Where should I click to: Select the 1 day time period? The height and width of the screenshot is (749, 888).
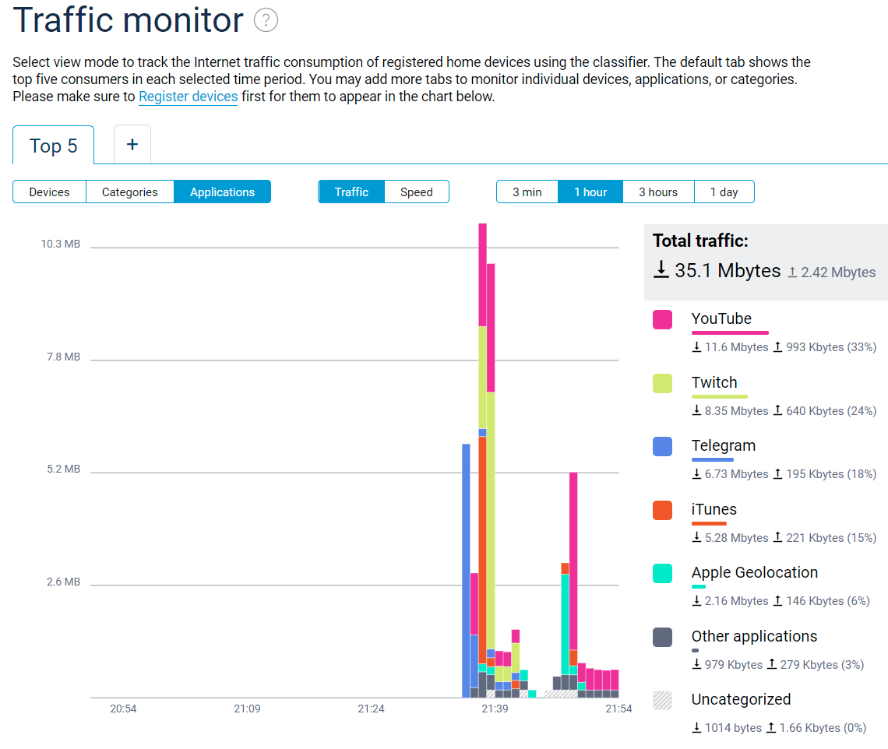click(724, 192)
